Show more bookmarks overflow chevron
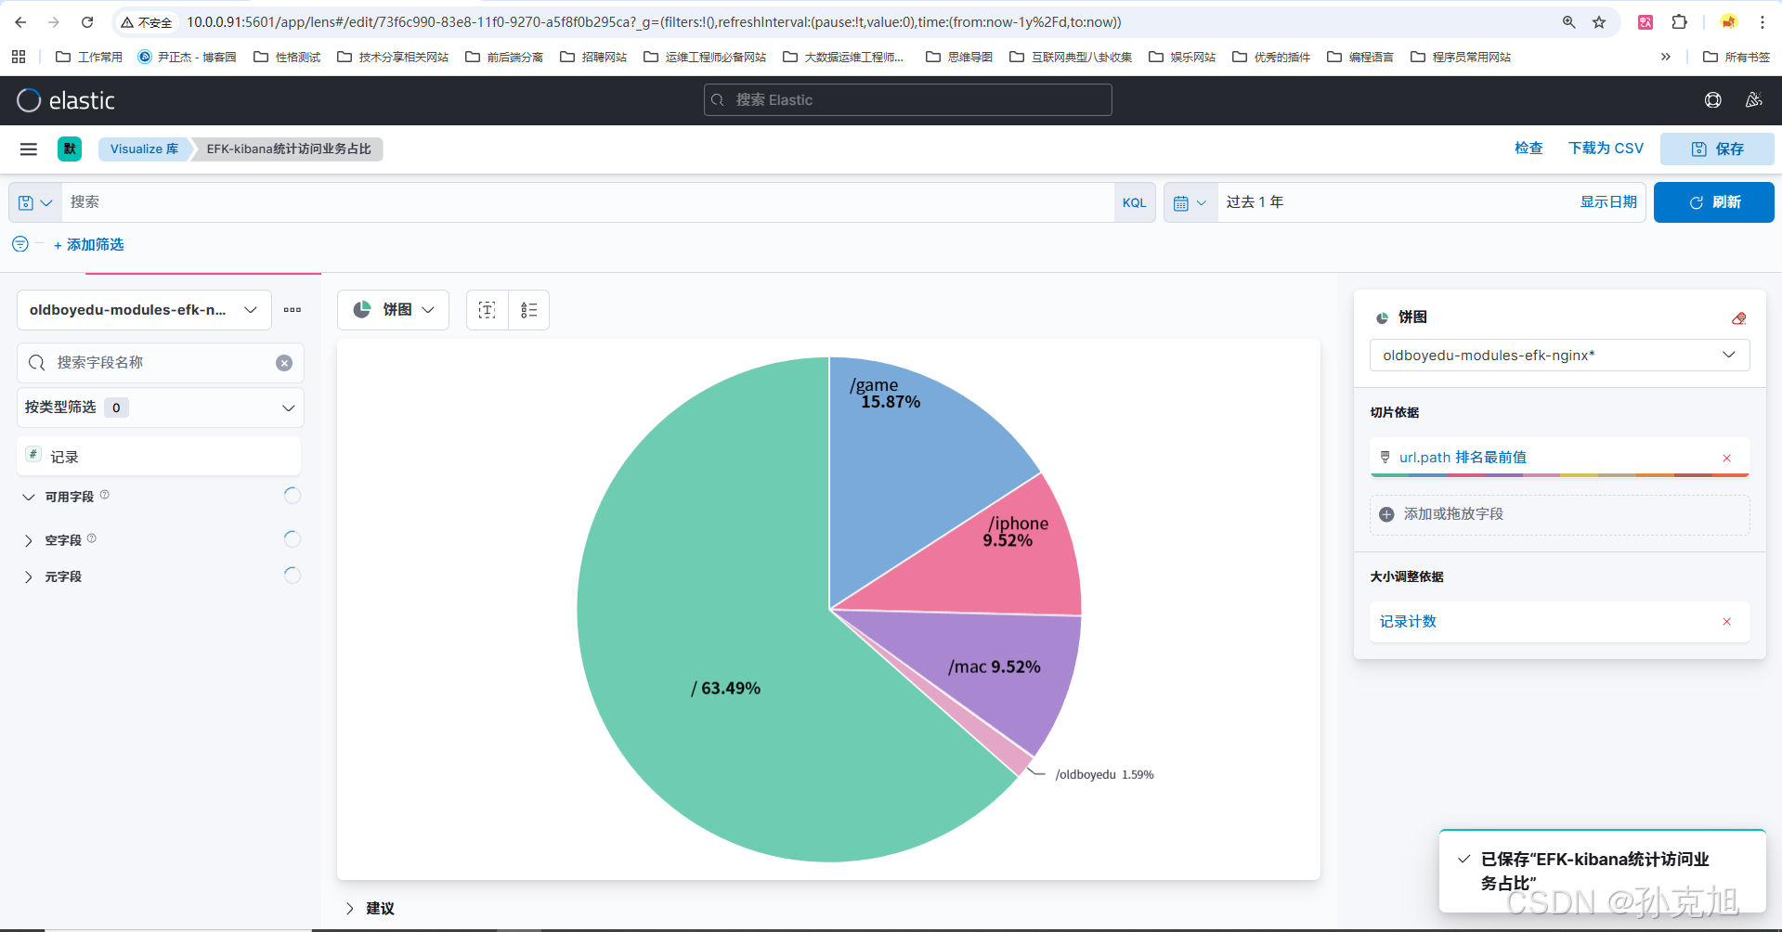Screen dimensions: 1782x932 1666,57
